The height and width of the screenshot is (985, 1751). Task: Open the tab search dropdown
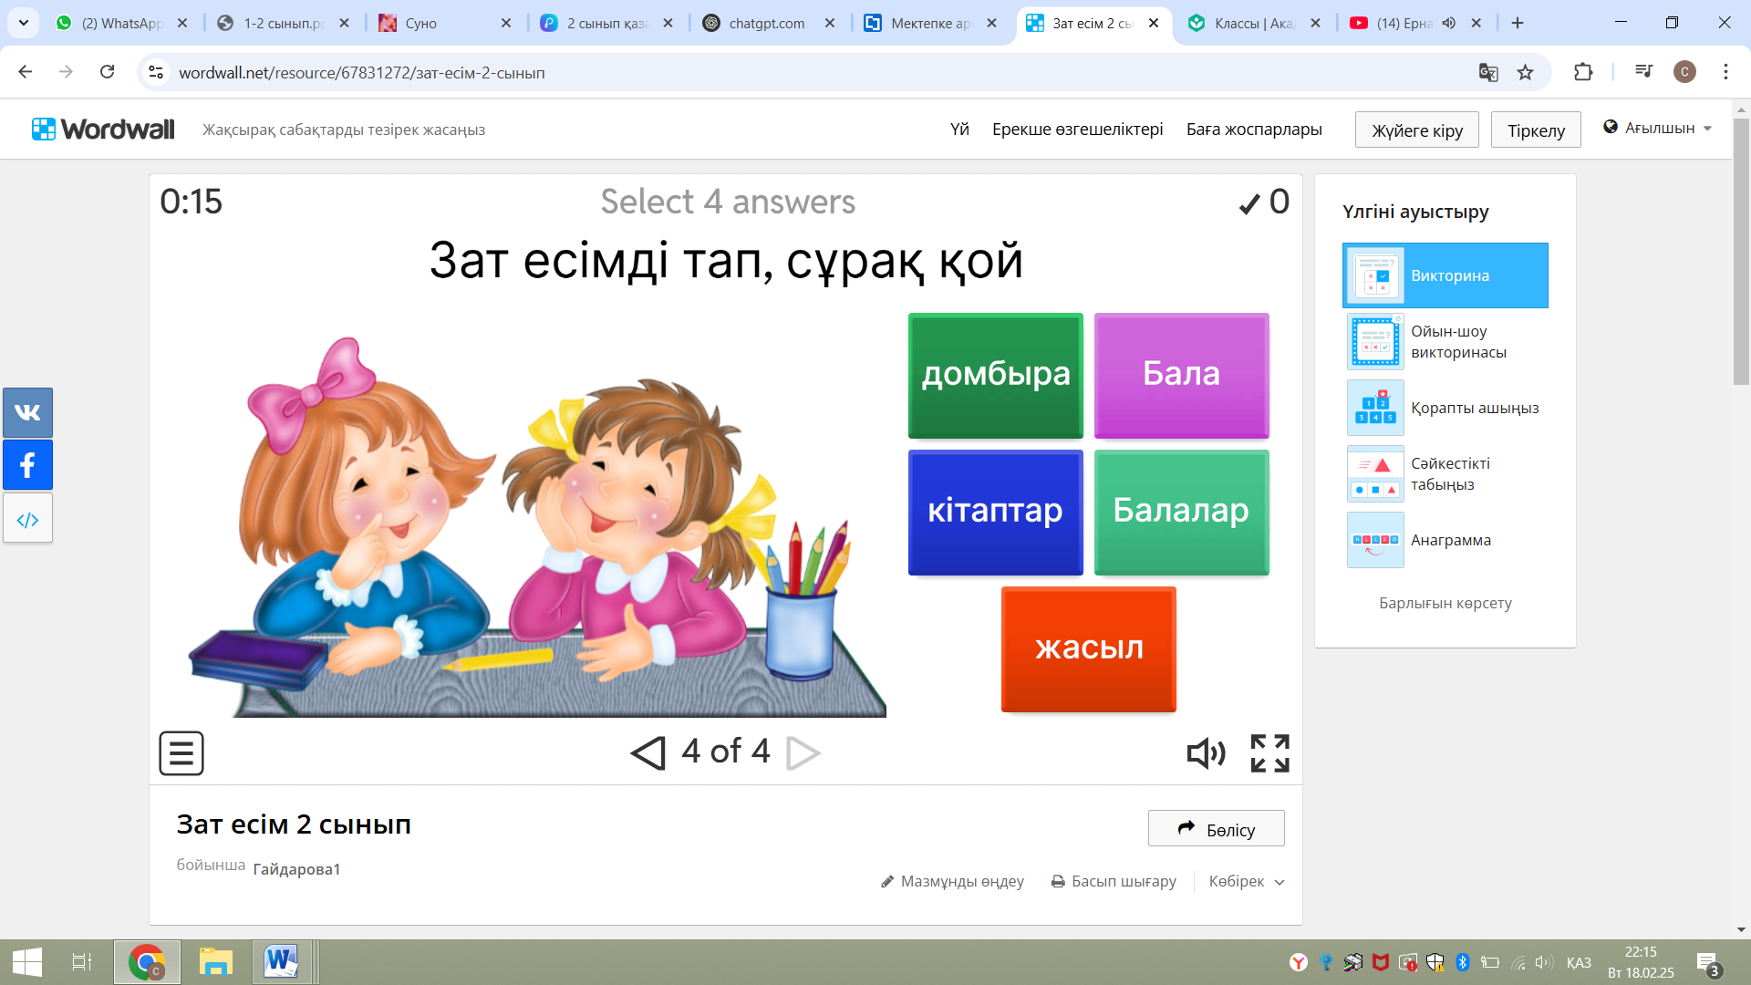tap(24, 23)
